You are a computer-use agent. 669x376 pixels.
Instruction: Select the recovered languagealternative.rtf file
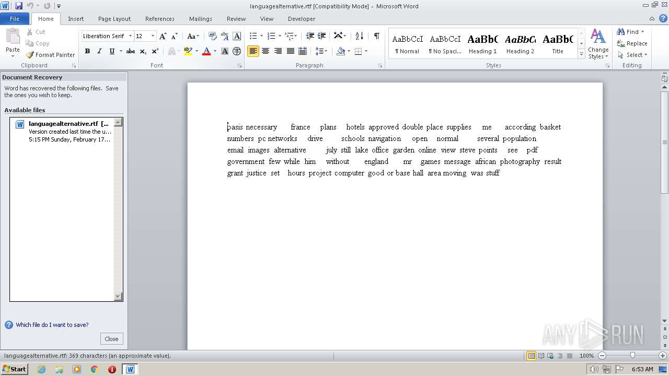click(x=62, y=132)
